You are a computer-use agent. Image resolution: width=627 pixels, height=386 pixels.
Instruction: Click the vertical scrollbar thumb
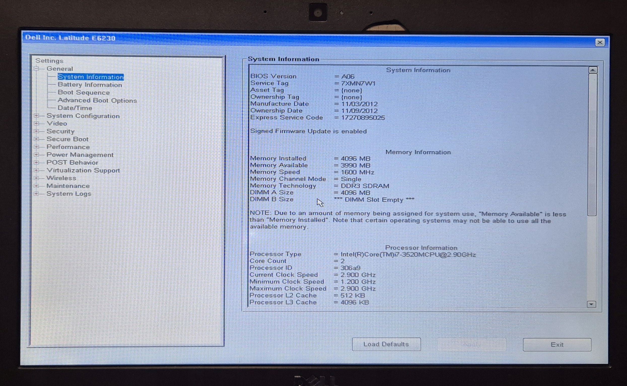[592, 144]
